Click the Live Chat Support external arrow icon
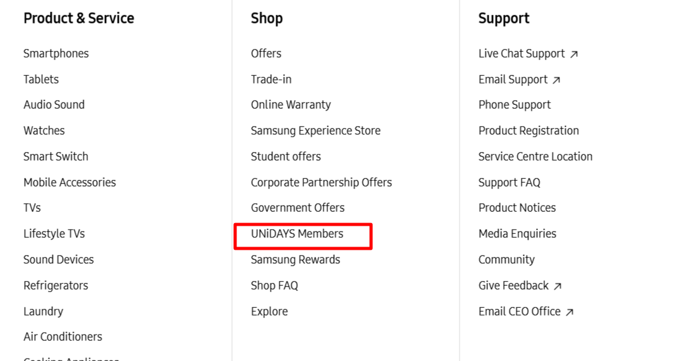The height and width of the screenshot is (361, 677). point(574,54)
